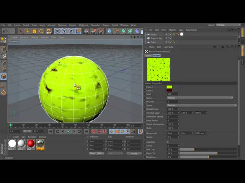Screen dimensions: 245x183
Task: Click Render to Picture Viewer icon
Action: (93, 31)
